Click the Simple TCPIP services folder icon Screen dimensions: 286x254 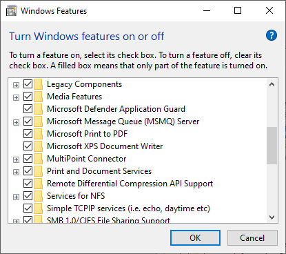pyautogui.click(x=38, y=208)
